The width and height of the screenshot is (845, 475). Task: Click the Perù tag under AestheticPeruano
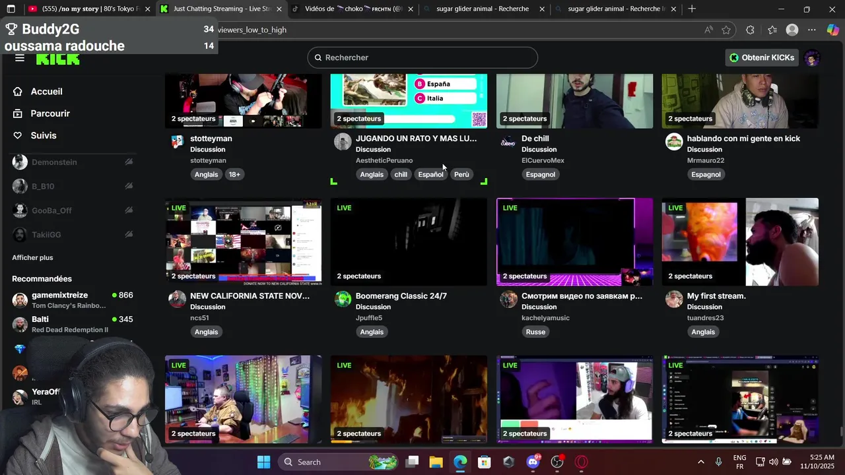[x=461, y=175]
